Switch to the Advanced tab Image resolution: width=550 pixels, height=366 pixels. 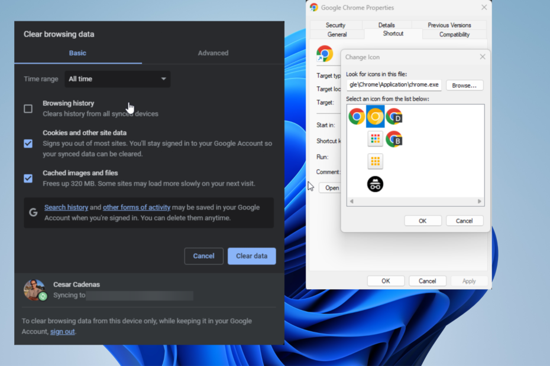coord(213,53)
